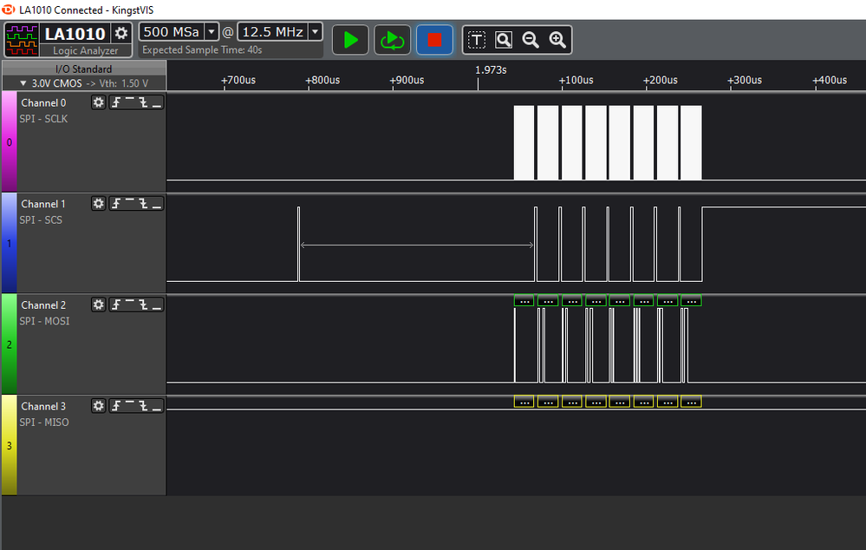The image size is (866, 550).
Task: Open the 12.5 MHz sample rate dropdown
Action: click(315, 32)
